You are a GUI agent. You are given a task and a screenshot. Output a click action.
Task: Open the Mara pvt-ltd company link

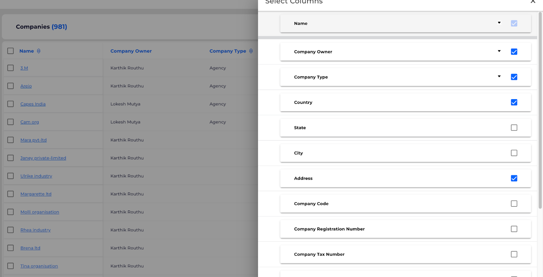tap(34, 140)
